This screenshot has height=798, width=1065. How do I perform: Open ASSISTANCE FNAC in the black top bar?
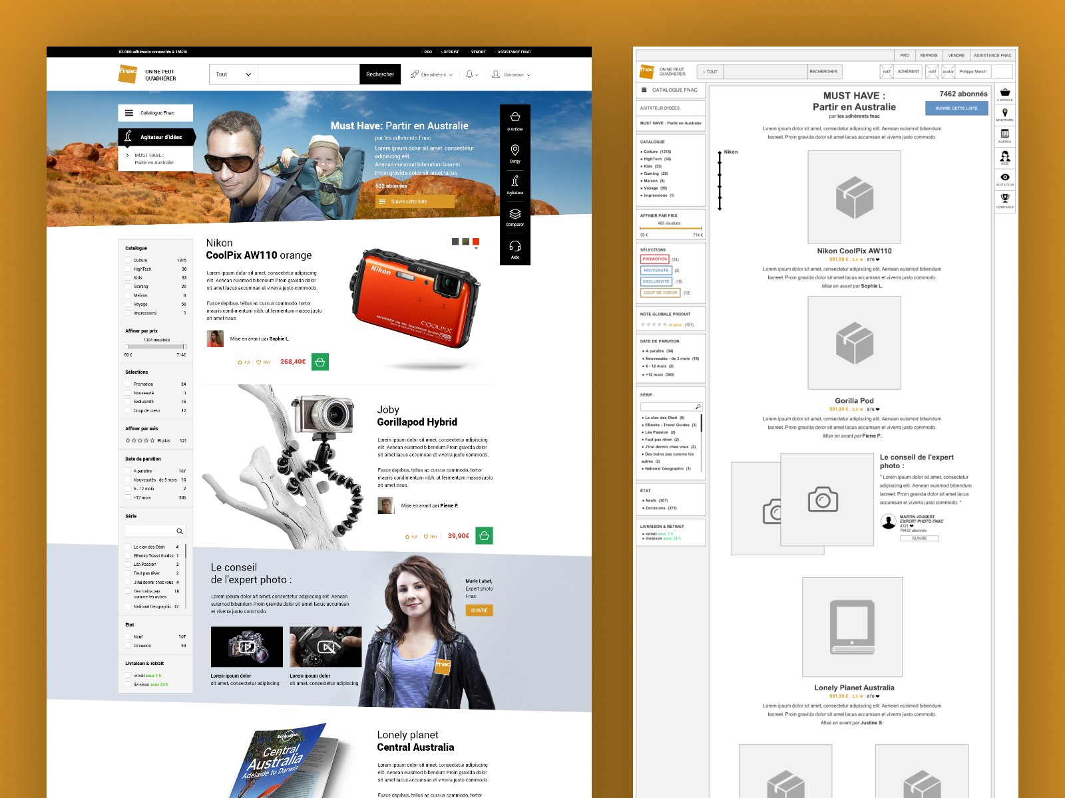coord(514,52)
